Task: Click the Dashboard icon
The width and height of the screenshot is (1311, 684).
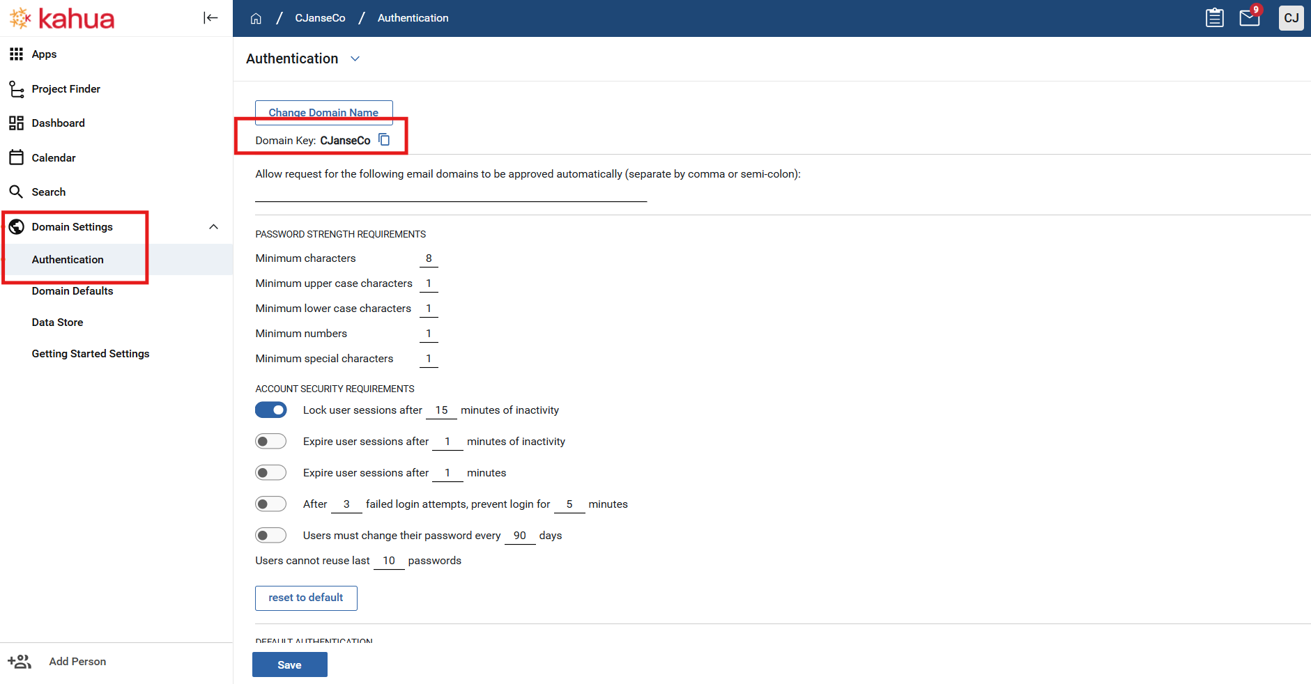Action: (16, 123)
